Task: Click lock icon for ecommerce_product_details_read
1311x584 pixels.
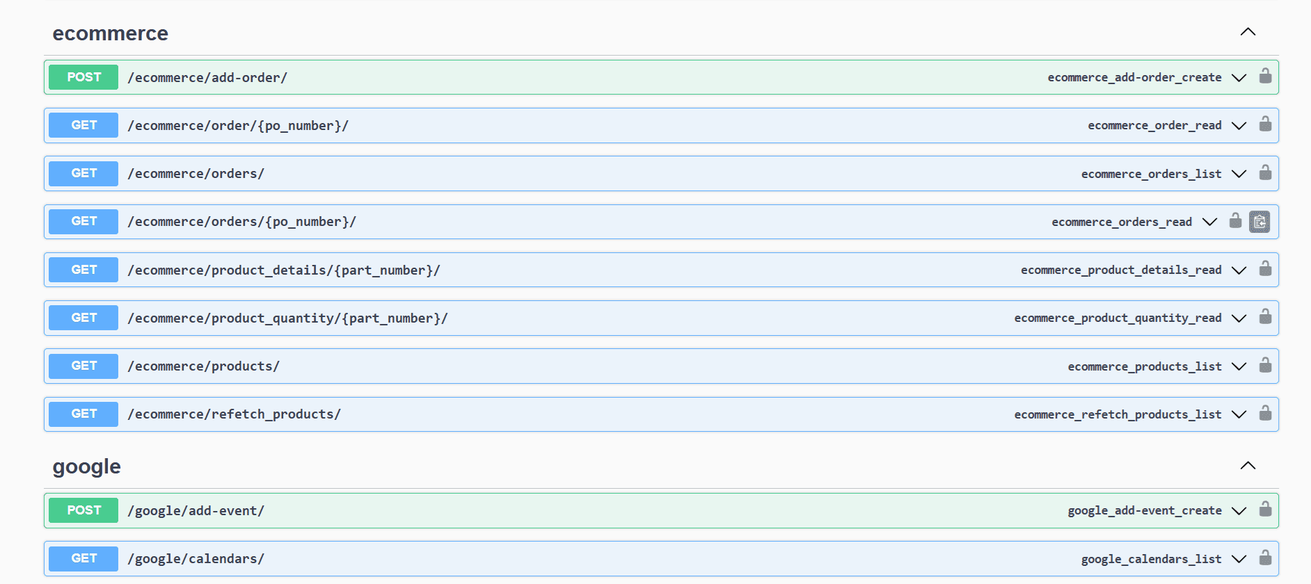Action: click(x=1265, y=269)
